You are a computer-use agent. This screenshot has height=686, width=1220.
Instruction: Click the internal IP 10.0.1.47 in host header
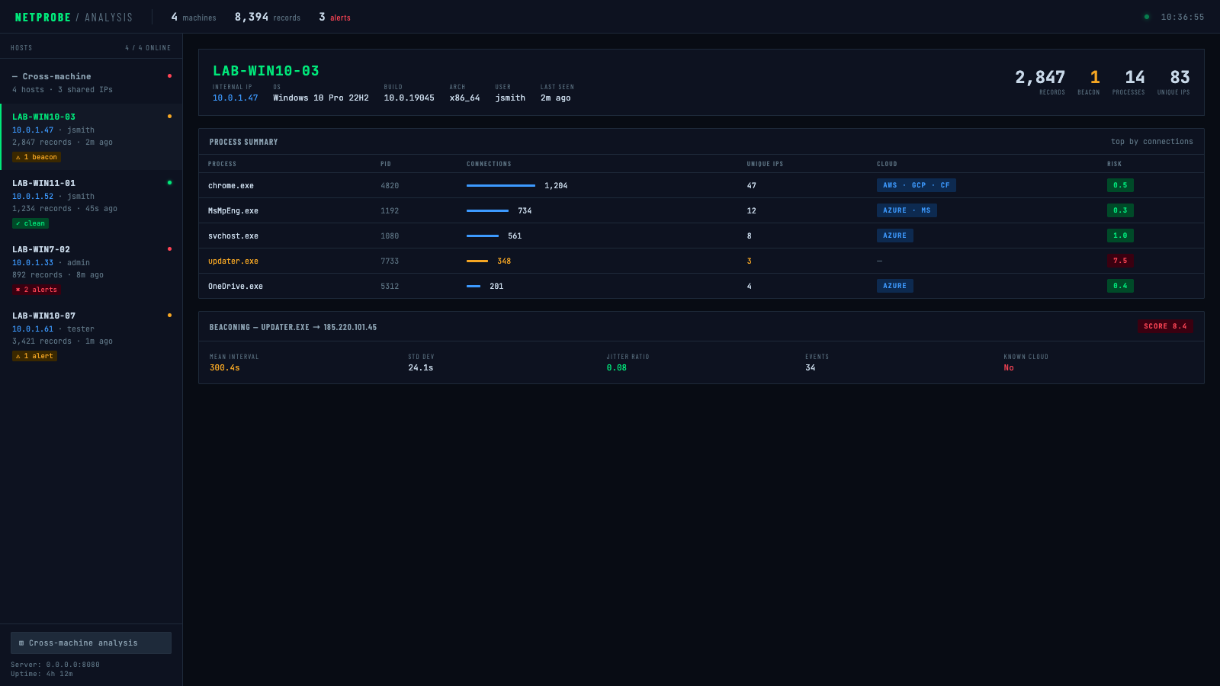[x=236, y=98]
